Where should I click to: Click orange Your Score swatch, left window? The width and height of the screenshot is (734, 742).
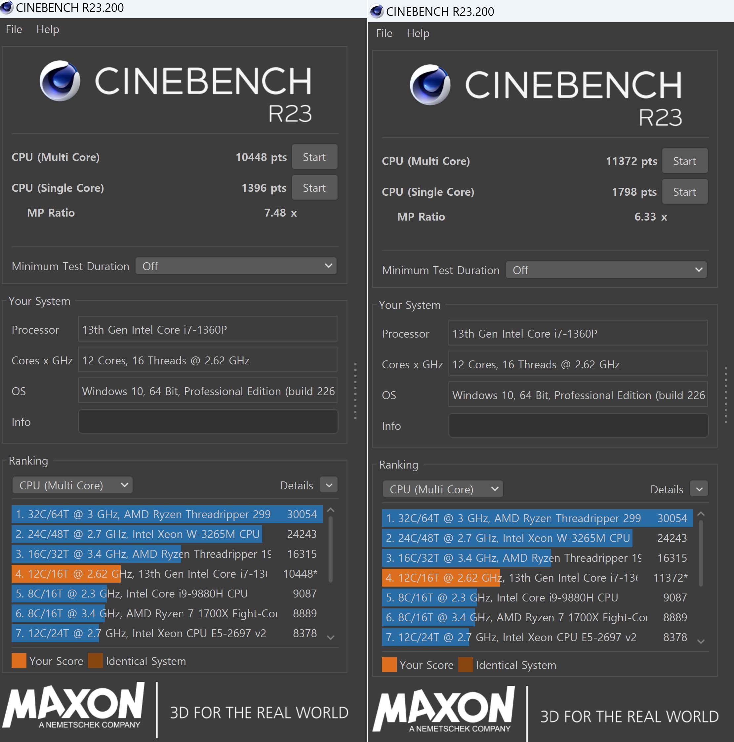click(x=19, y=661)
